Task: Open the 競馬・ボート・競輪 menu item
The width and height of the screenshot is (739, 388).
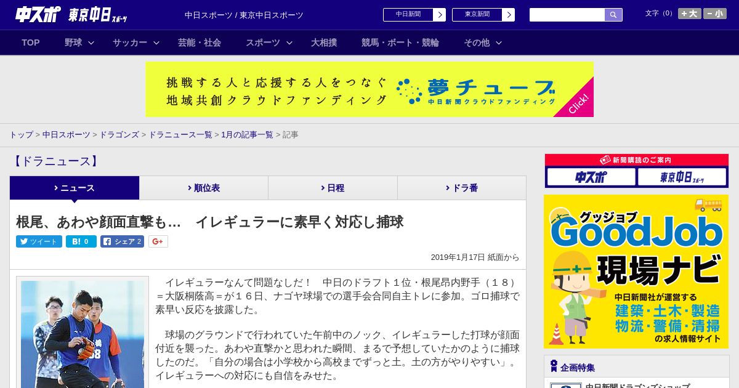Action: [x=400, y=42]
